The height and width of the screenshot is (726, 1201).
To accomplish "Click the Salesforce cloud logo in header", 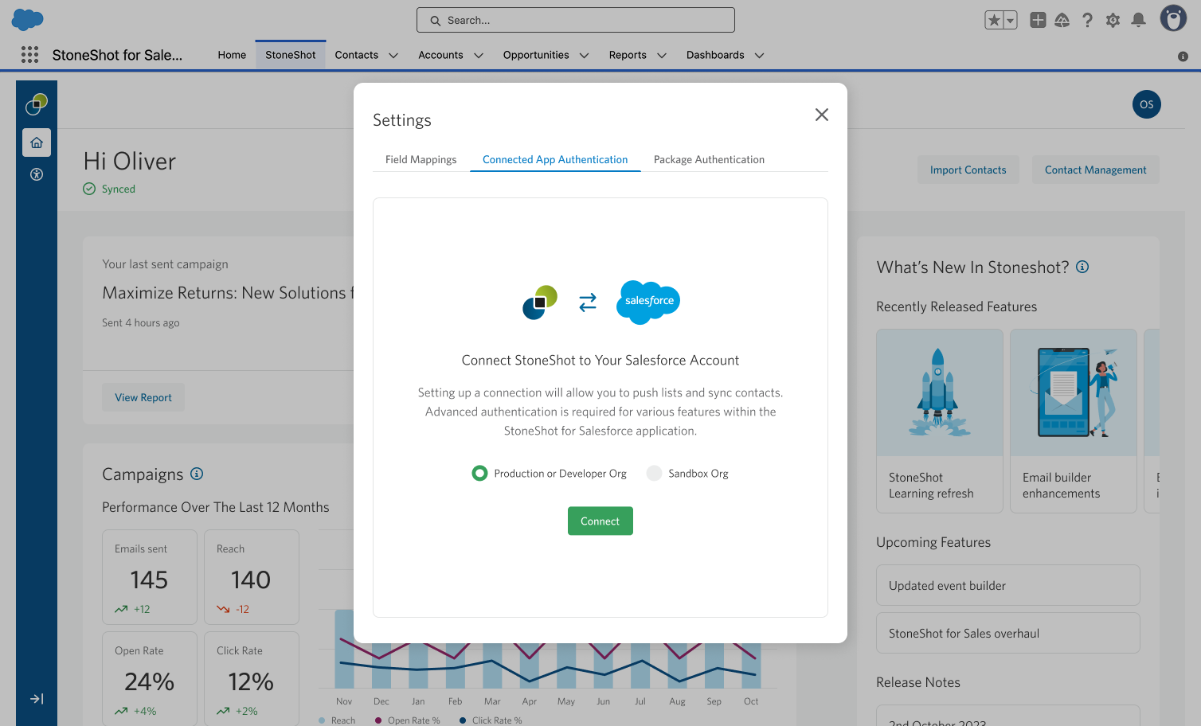I will [x=28, y=20].
